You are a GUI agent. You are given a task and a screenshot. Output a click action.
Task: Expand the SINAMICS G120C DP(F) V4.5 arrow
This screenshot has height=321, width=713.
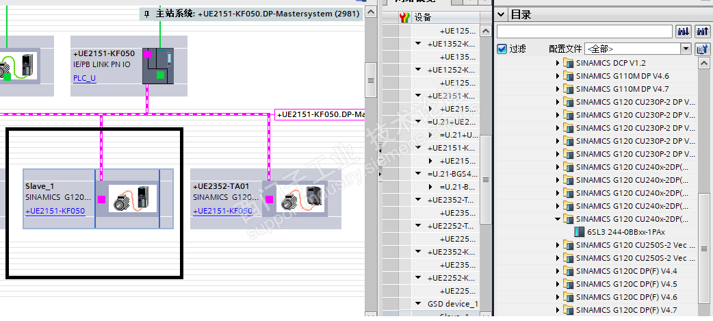558,284
